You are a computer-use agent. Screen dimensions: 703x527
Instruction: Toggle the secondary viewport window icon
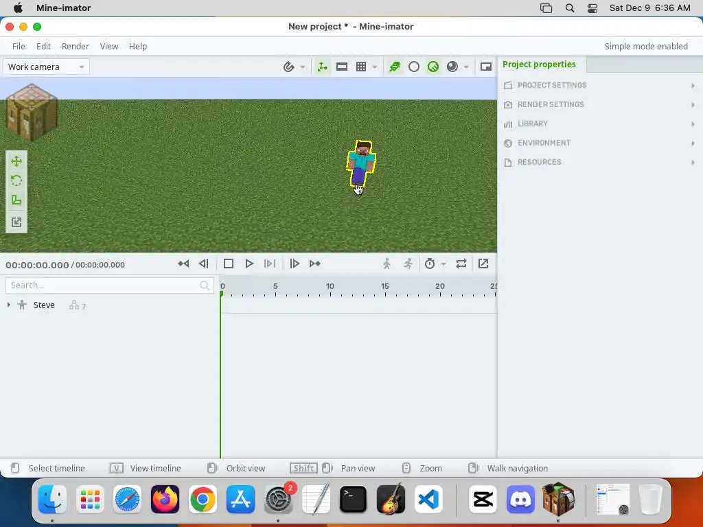point(486,67)
